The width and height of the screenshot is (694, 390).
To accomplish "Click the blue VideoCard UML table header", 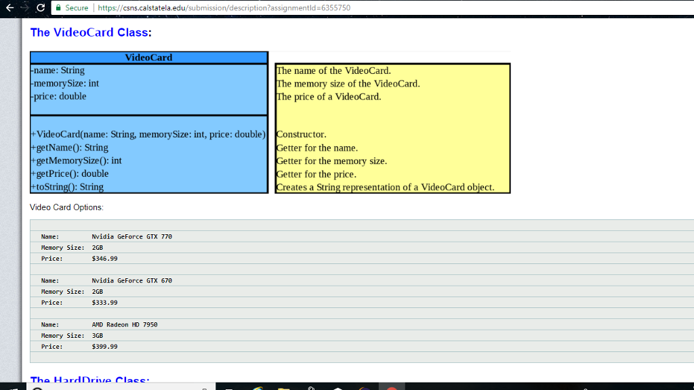I will [148, 58].
